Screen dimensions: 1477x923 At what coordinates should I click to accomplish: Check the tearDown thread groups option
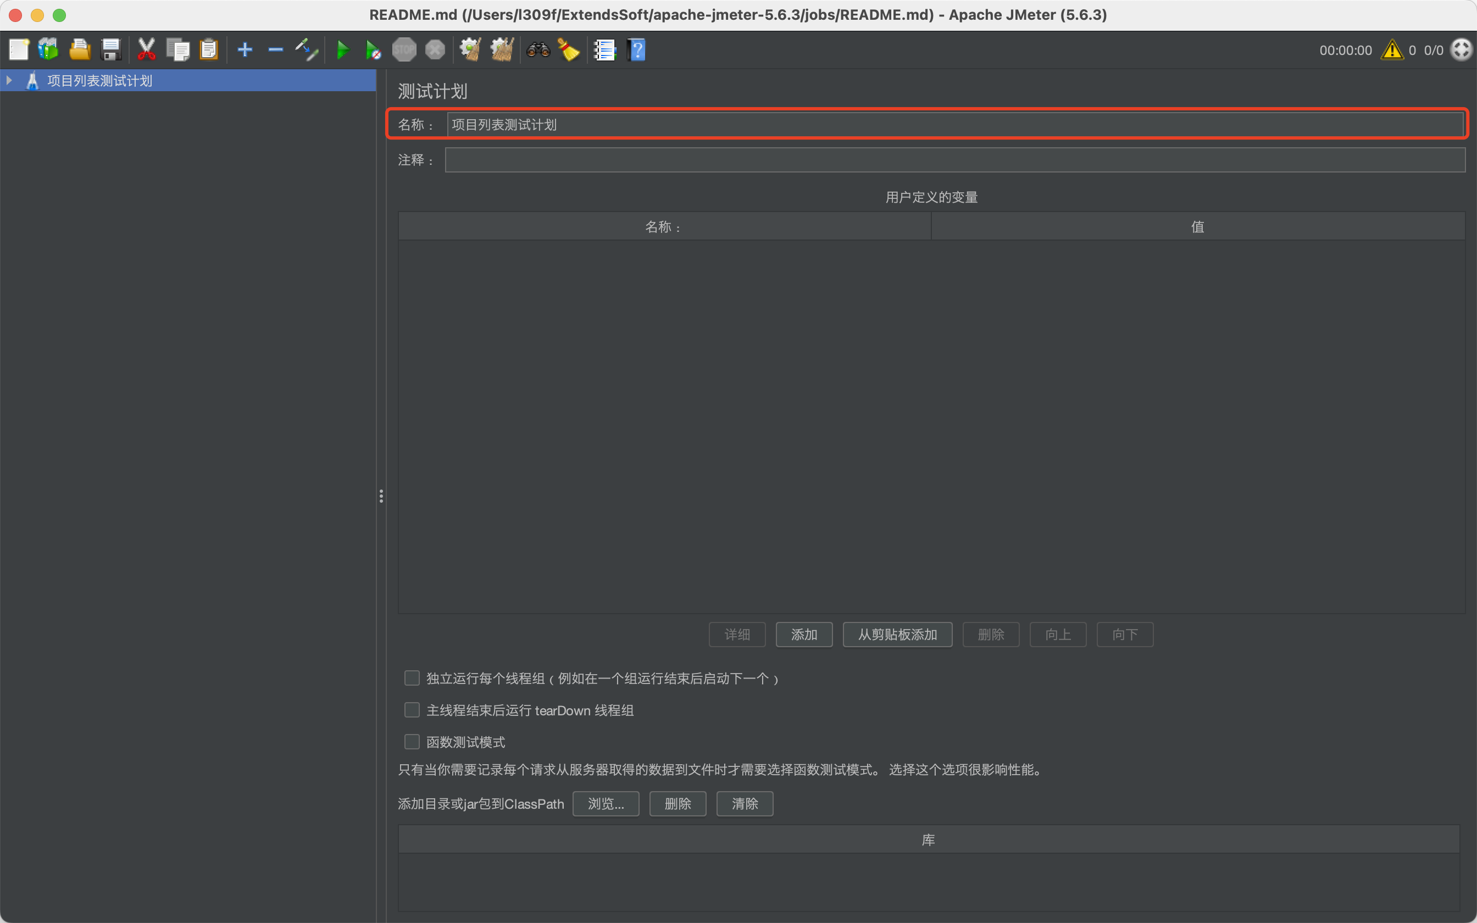pyautogui.click(x=412, y=710)
